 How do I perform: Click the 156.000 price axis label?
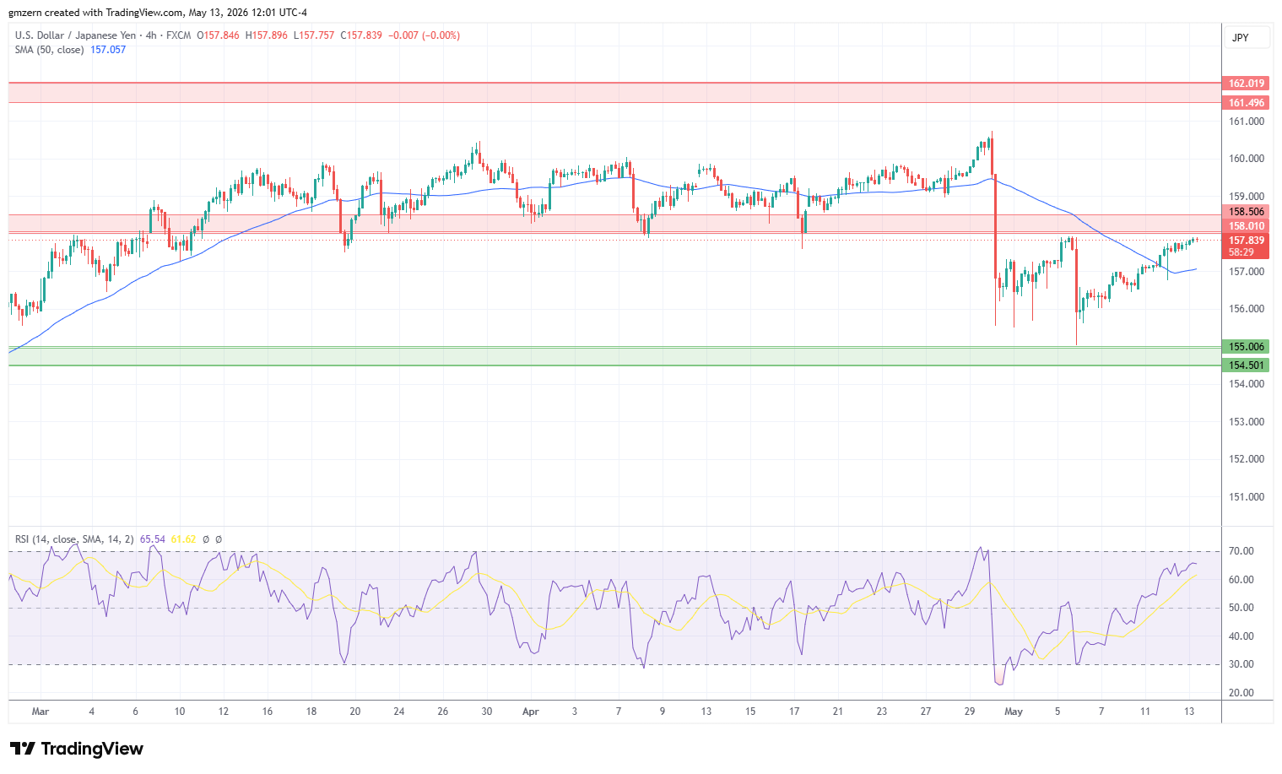1247,309
